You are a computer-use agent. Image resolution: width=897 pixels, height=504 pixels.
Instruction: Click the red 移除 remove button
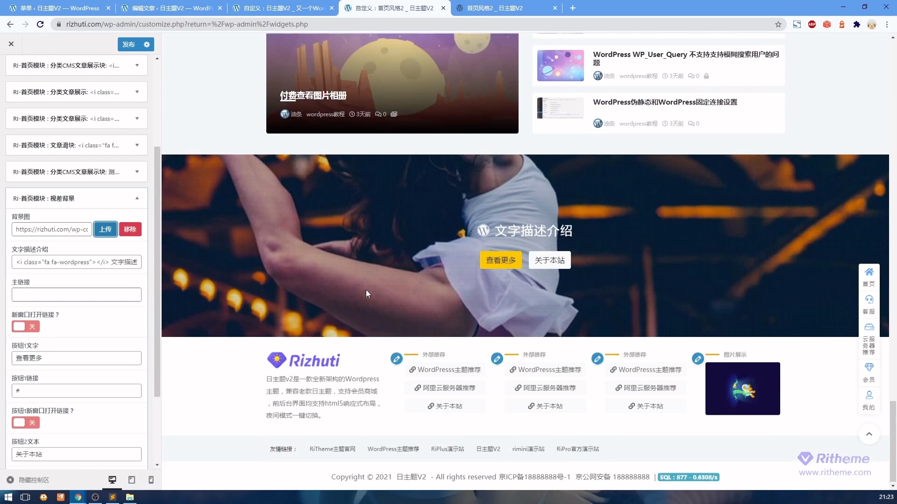(x=130, y=229)
